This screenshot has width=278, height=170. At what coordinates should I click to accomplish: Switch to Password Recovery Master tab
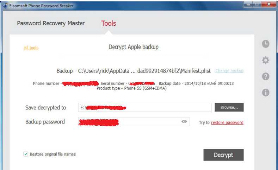point(51,23)
